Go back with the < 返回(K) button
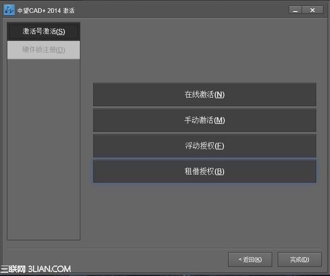Screen dimensions: 330x276 tap(250, 260)
